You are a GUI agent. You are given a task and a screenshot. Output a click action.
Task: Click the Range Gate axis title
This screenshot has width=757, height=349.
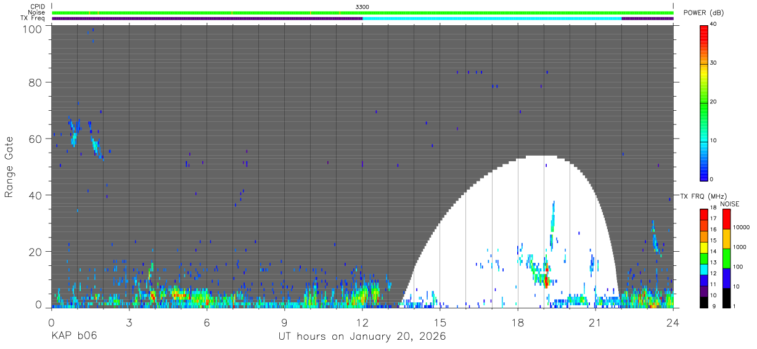[x=9, y=167]
